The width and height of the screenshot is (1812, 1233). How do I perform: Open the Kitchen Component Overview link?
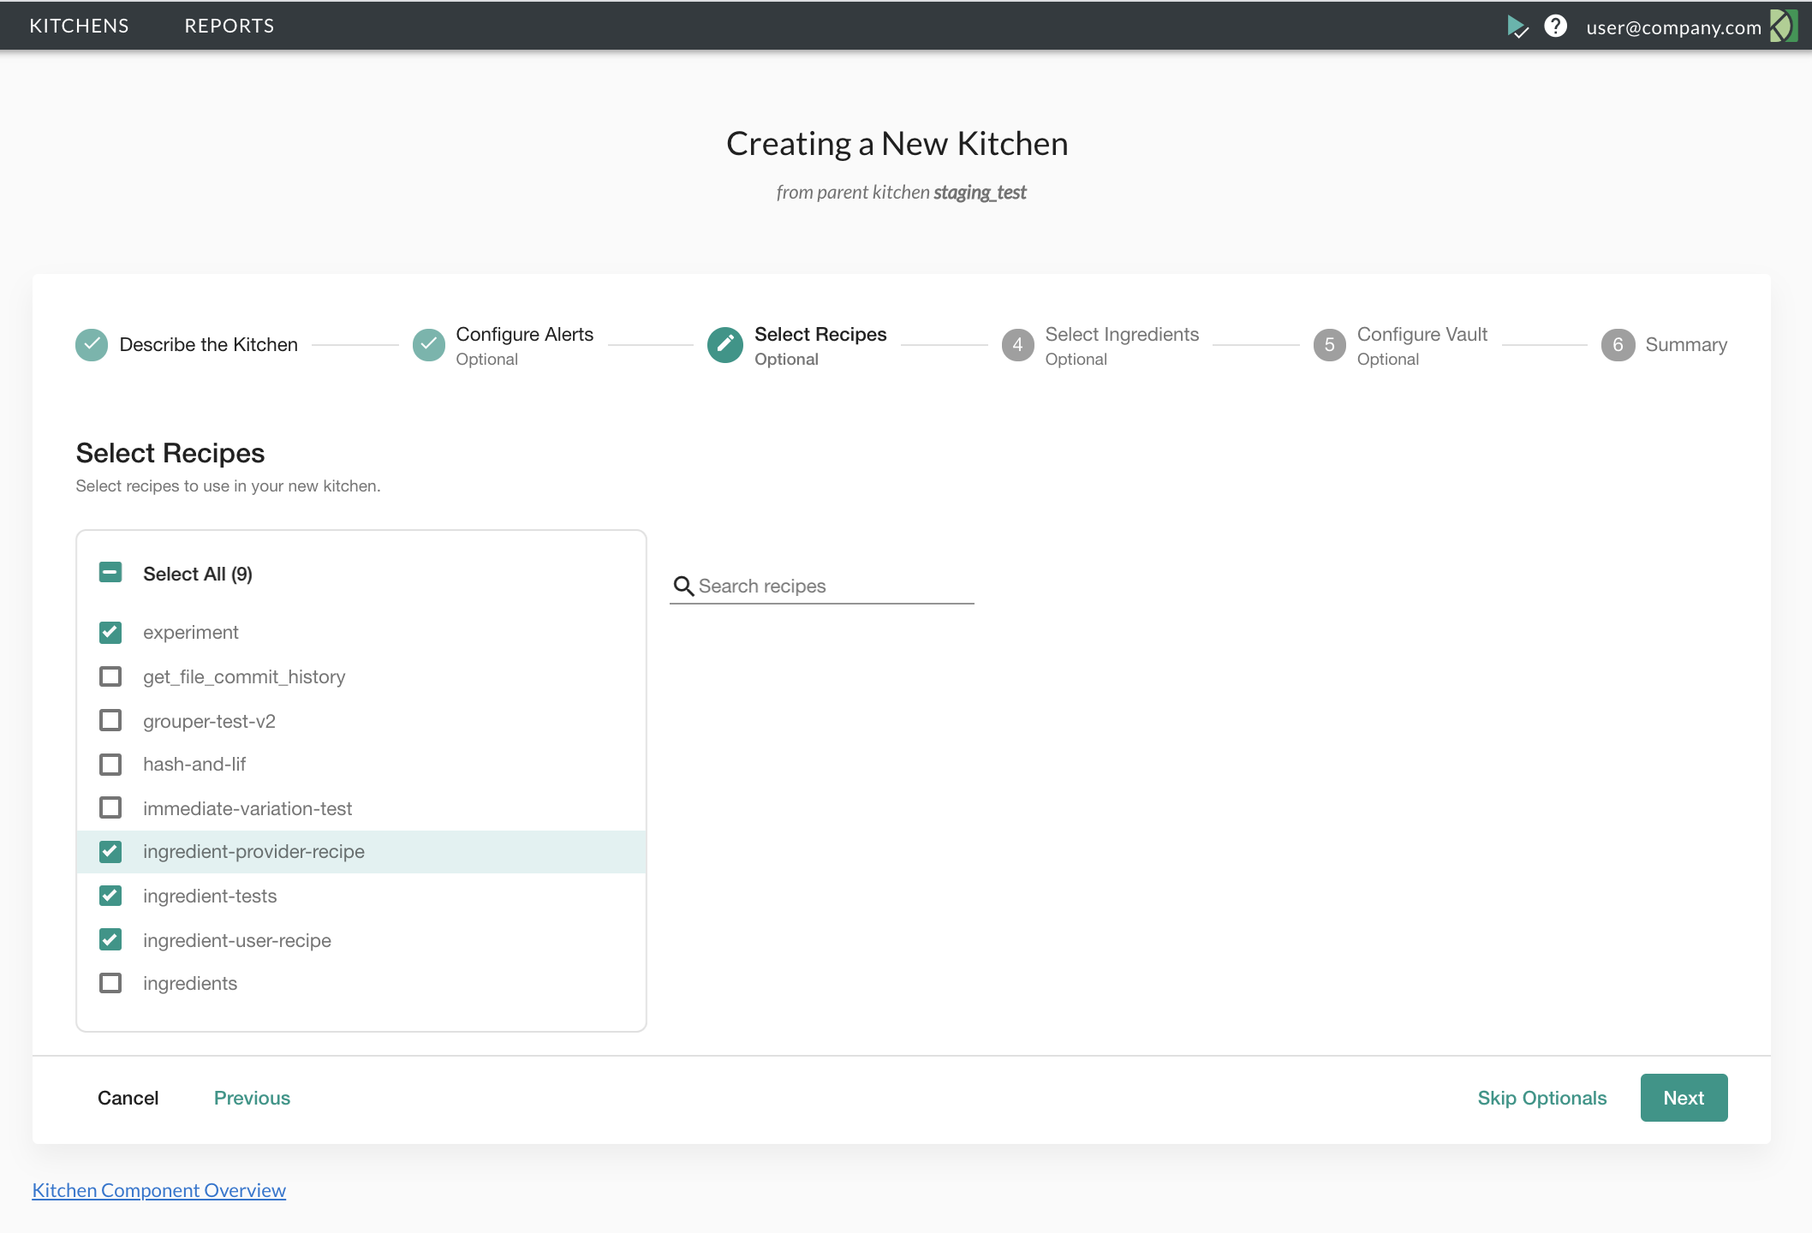tap(158, 1190)
